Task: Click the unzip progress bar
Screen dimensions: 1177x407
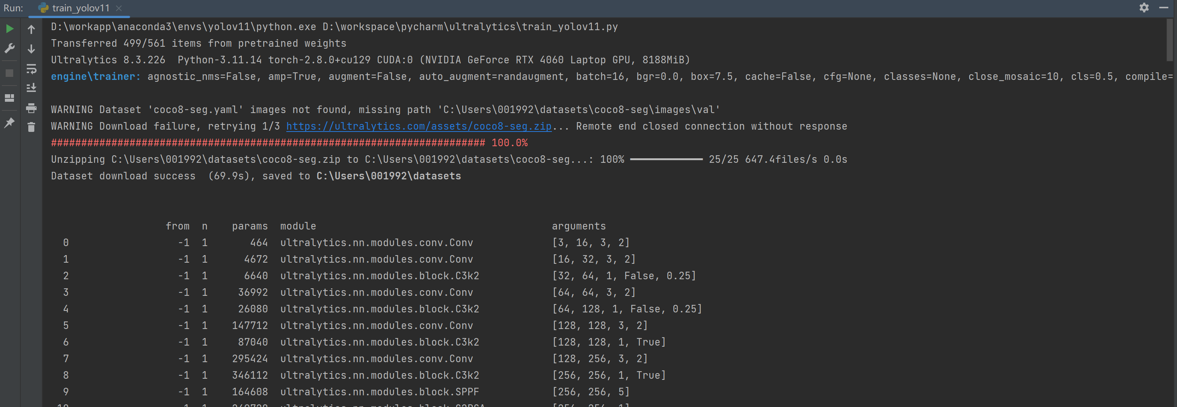Action: (666, 159)
